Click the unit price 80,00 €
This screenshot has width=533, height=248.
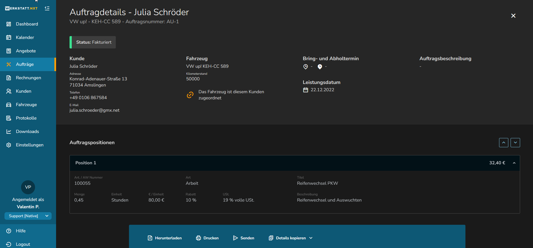pyautogui.click(x=156, y=200)
